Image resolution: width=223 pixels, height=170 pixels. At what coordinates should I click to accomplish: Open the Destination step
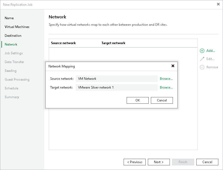point(13,35)
